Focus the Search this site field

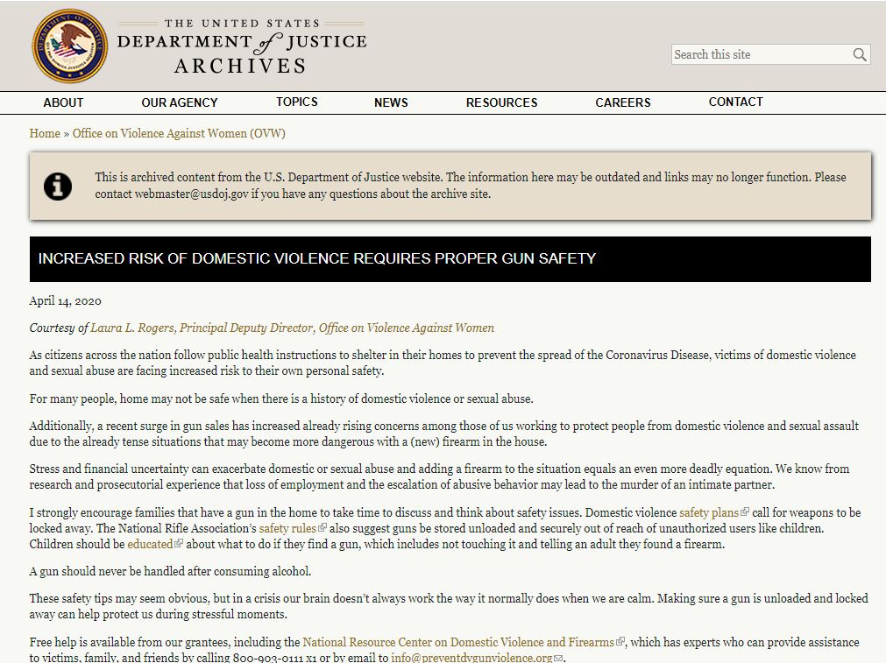(x=770, y=55)
